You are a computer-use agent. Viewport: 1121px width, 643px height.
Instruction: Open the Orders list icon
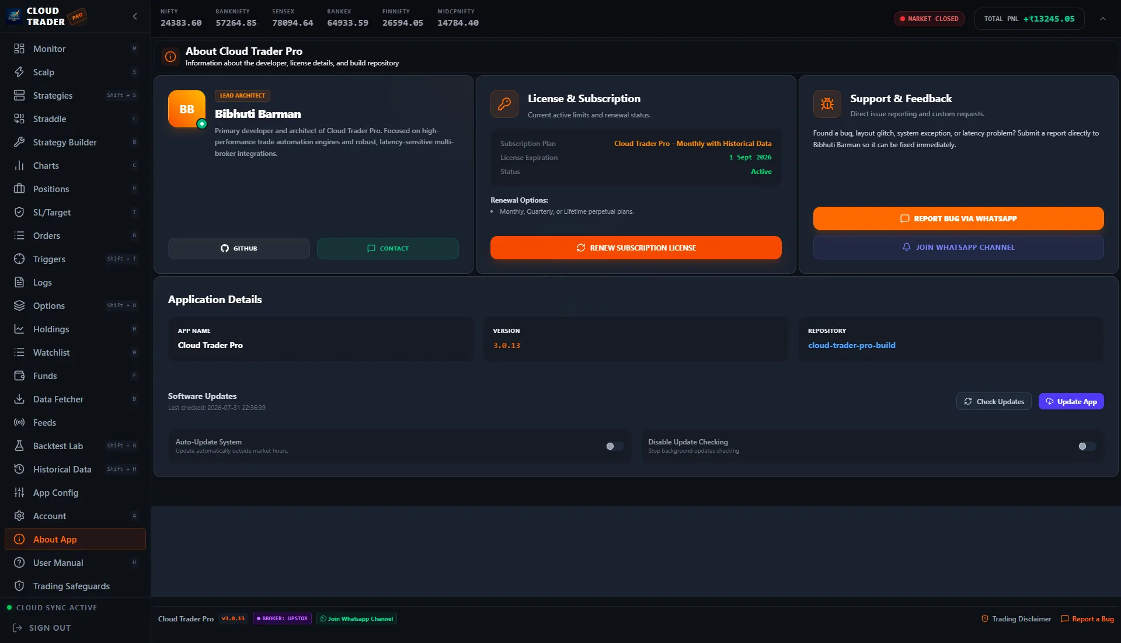coord(19,235)
